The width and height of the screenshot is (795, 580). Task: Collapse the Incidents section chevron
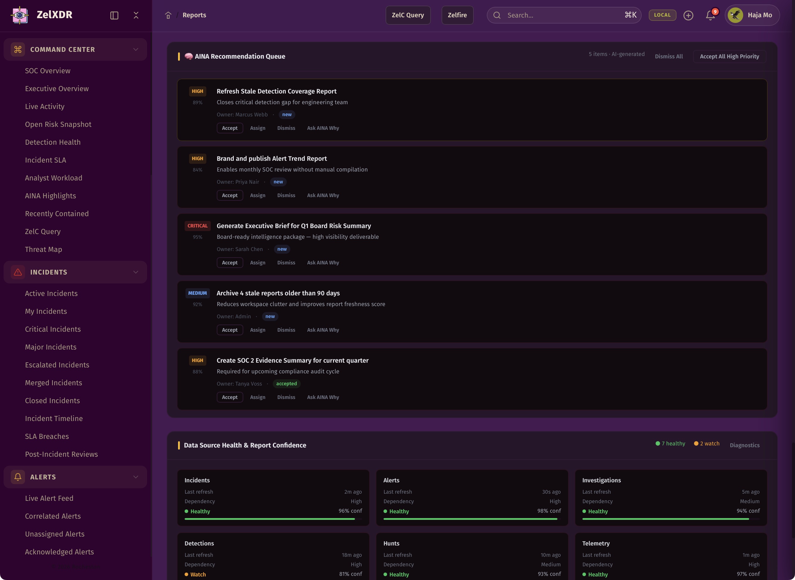click(135, 272)
